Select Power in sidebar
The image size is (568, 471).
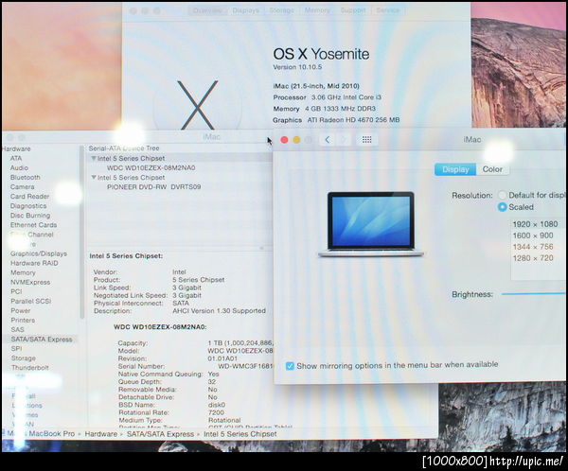point(21,310)
